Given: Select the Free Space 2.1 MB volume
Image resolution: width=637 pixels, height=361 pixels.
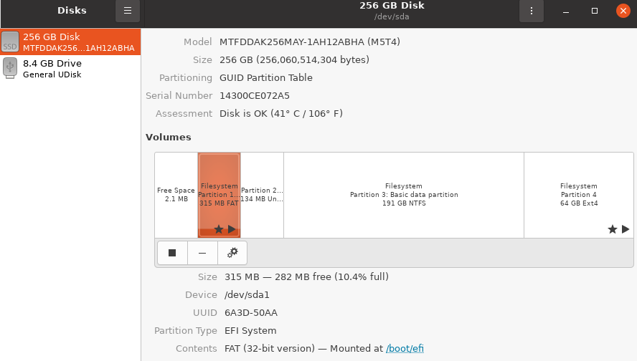Looking at the screenshot, I should pyautogui.click(x=176, y=195).
